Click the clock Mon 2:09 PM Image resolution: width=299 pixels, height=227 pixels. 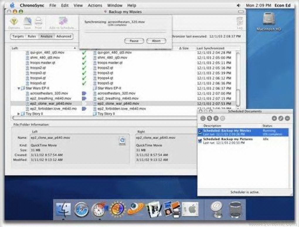[258, 6]
